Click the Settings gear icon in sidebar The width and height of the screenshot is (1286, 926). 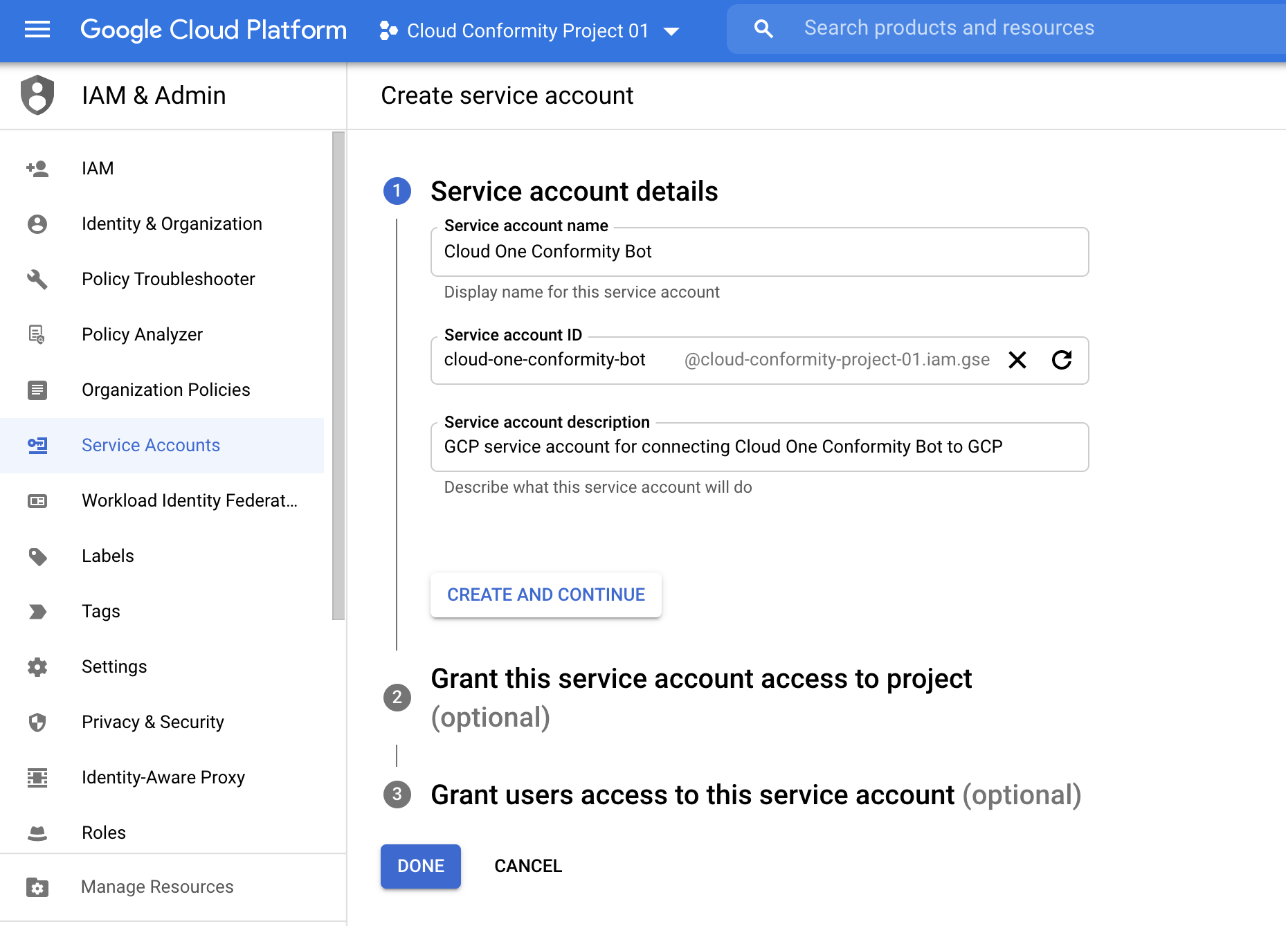coord(37,666)
